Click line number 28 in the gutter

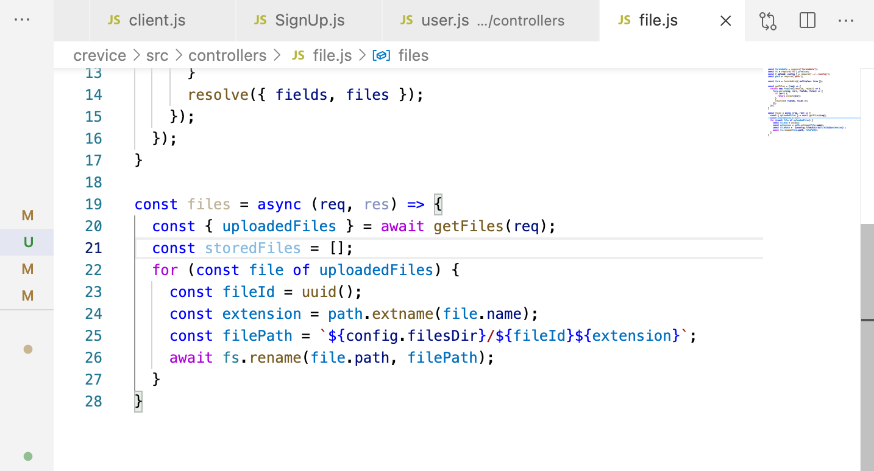[93, 402]
